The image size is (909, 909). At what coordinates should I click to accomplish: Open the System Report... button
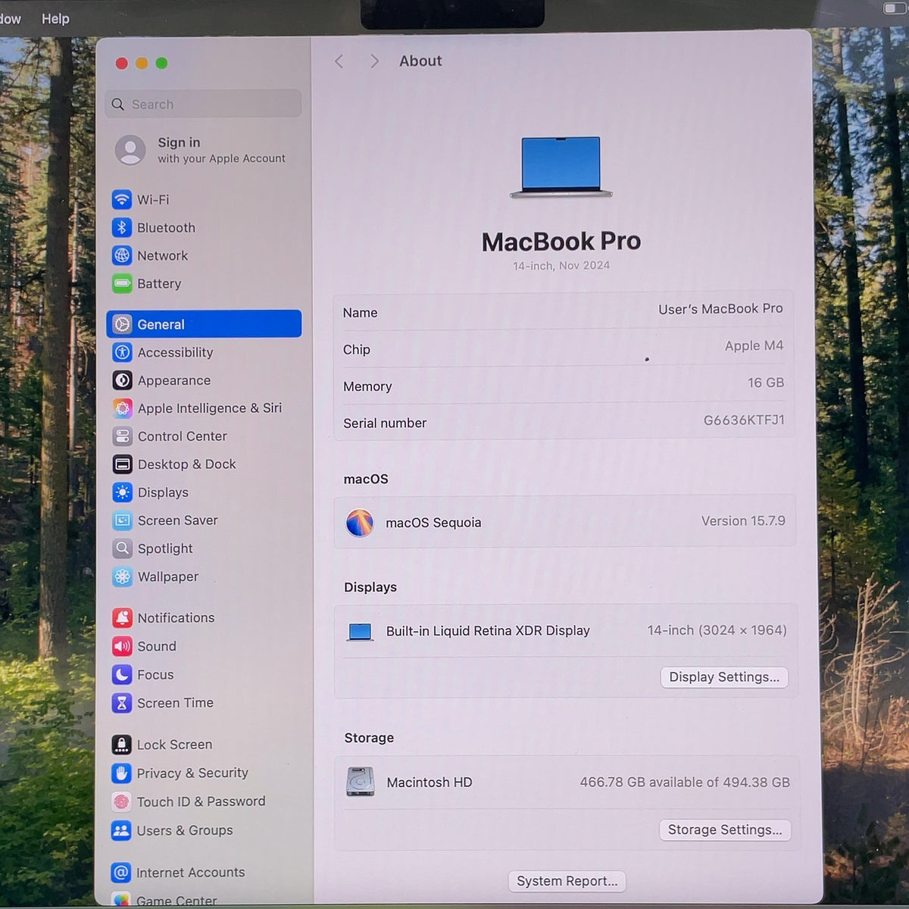click(x=567, y=881)
